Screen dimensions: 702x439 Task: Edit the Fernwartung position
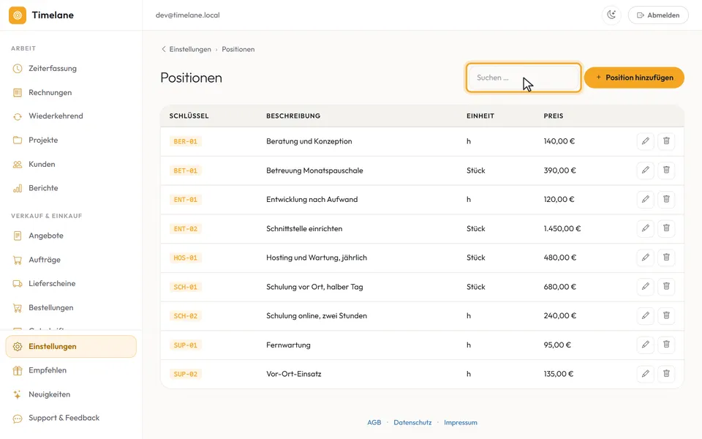click(645, 345)
